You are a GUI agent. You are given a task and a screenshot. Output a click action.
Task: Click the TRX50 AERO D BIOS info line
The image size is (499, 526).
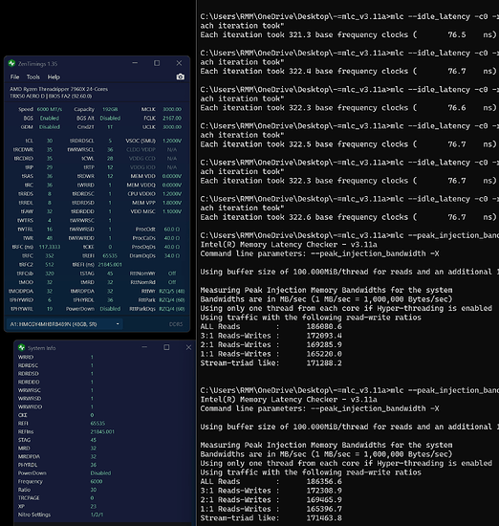(x=51, y=96)
